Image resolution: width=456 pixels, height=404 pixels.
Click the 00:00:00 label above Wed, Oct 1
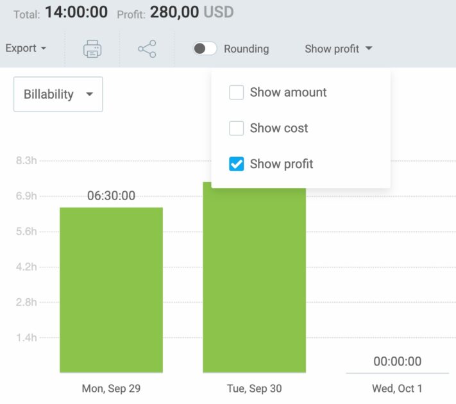coord(397,362)
